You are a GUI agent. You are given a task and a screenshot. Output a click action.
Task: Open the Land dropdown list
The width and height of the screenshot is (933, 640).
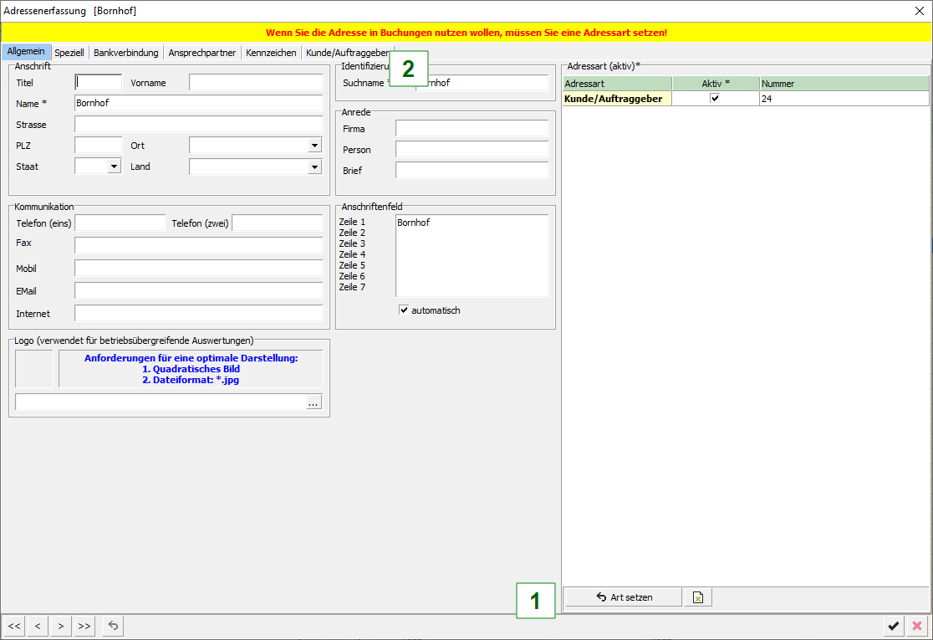coord(314,166)
